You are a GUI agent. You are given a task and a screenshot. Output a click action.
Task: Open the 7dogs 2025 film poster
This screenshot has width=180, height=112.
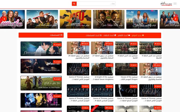point(109,19)
